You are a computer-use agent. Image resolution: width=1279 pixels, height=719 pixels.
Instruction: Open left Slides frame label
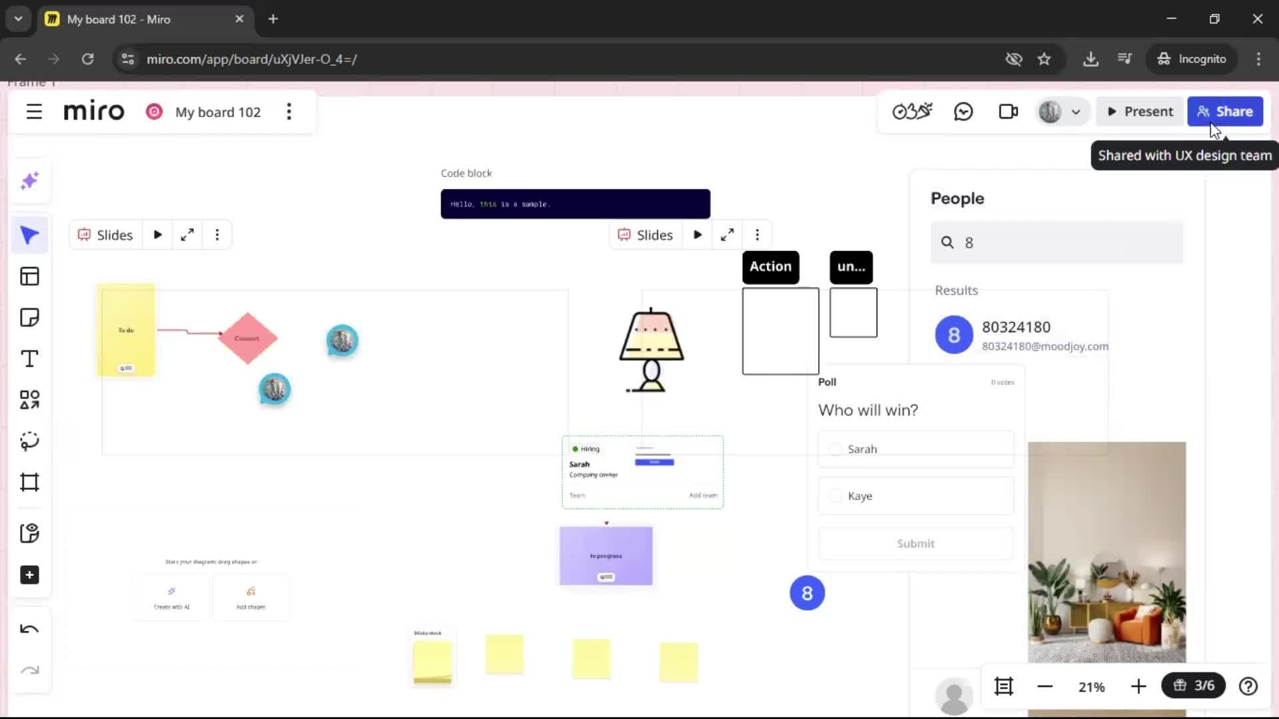tap(106, 235)
